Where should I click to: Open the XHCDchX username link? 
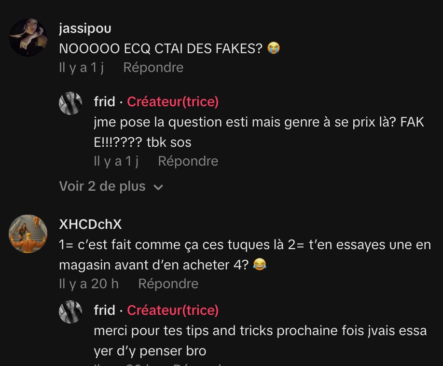tap(90, 225)
